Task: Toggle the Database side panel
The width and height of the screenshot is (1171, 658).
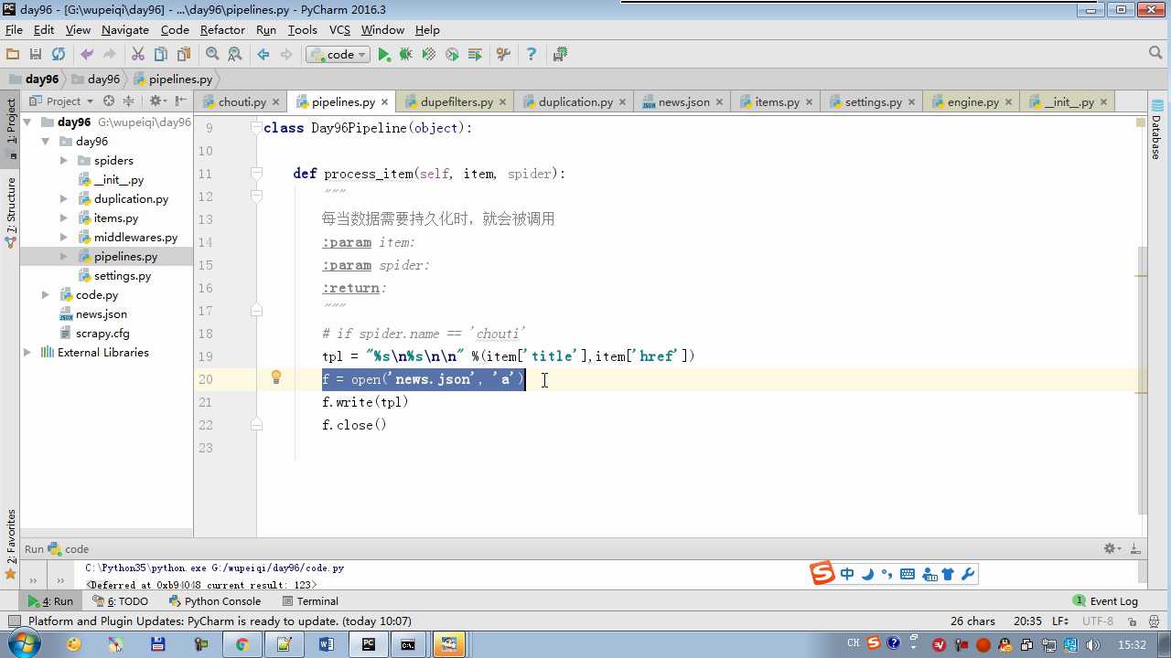Action: pyautogui.click(x=1155, y=129)
